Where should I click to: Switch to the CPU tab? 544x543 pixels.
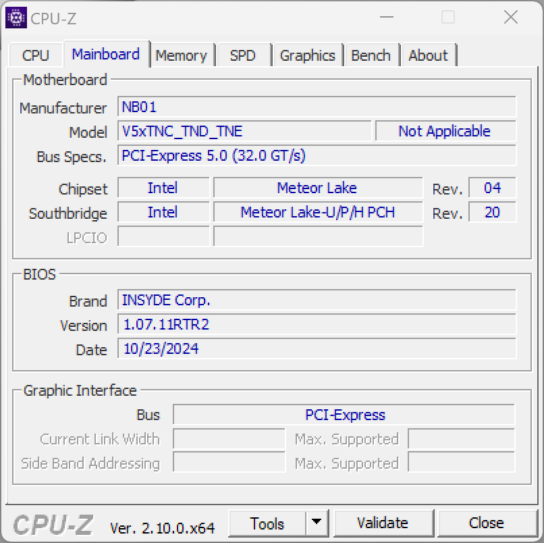(36, 55)
